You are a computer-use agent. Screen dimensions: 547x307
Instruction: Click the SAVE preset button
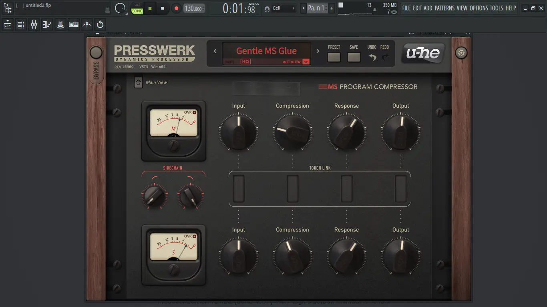(x=354, y=57)
